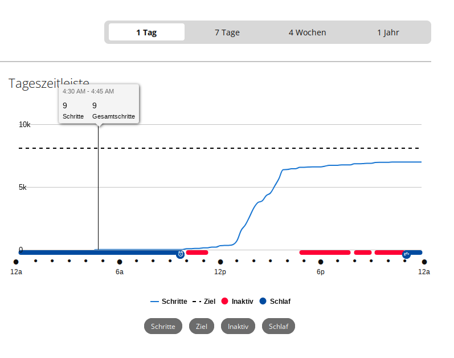The width and height of the screenshot is (454, 358).
Task: Click the blue Schlaf legend dot
Action: click(263, 301)
